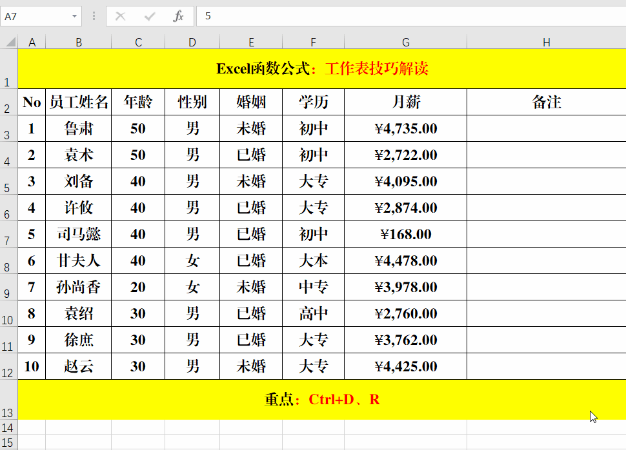Click the '学历' header cell

coord(314,102)
